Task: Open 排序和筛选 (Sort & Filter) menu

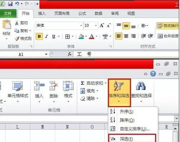Action: pos(119,92)
